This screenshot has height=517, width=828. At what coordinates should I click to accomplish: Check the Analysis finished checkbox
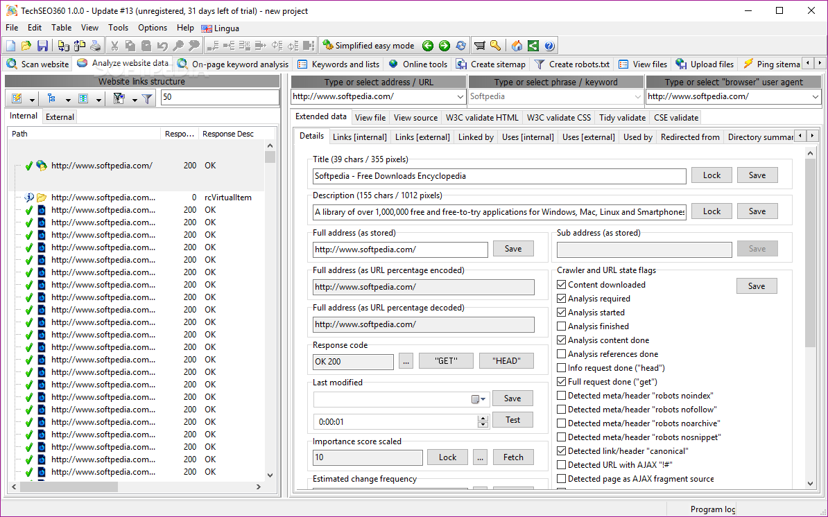(x=561, y=326)
